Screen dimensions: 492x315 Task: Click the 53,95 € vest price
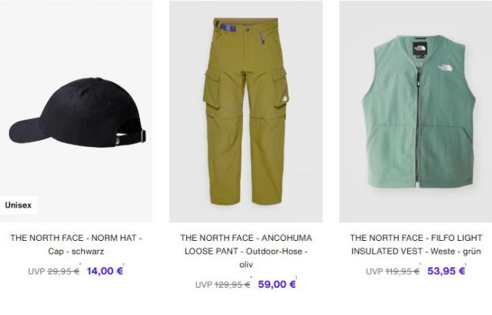point(446,271)
